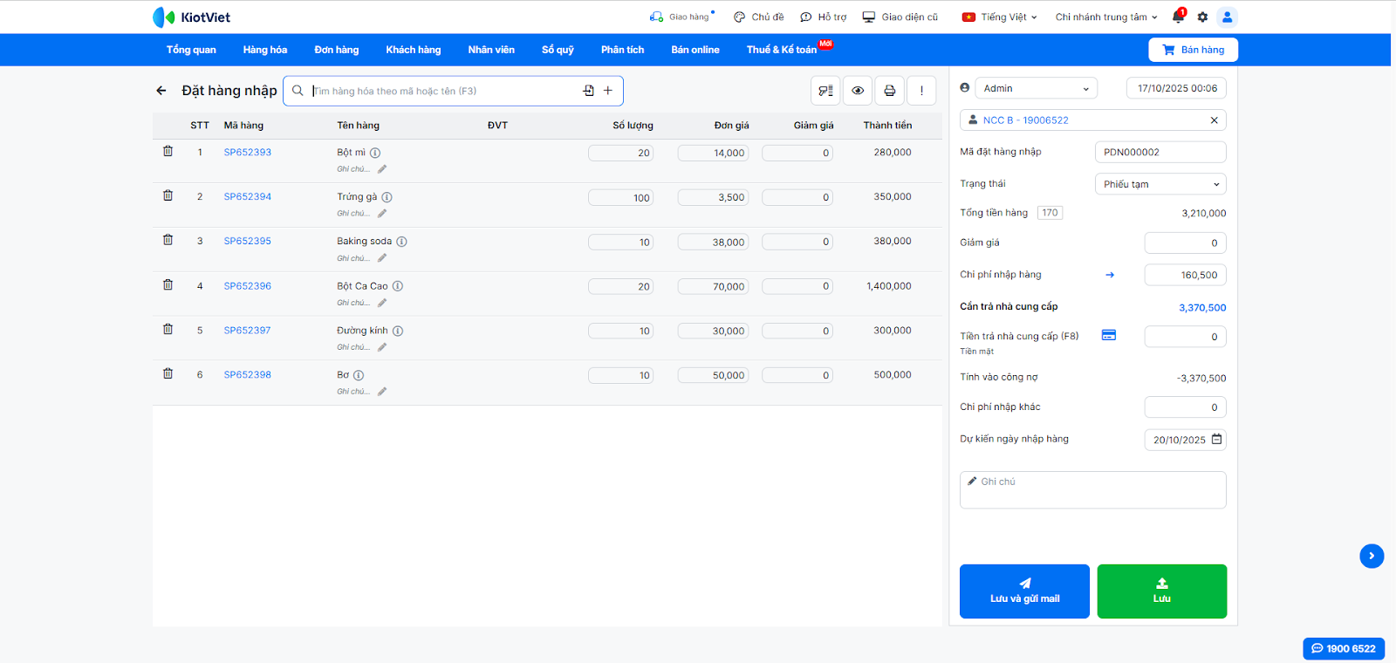
Task: Open product link SP652393
Action: [248, 152]
